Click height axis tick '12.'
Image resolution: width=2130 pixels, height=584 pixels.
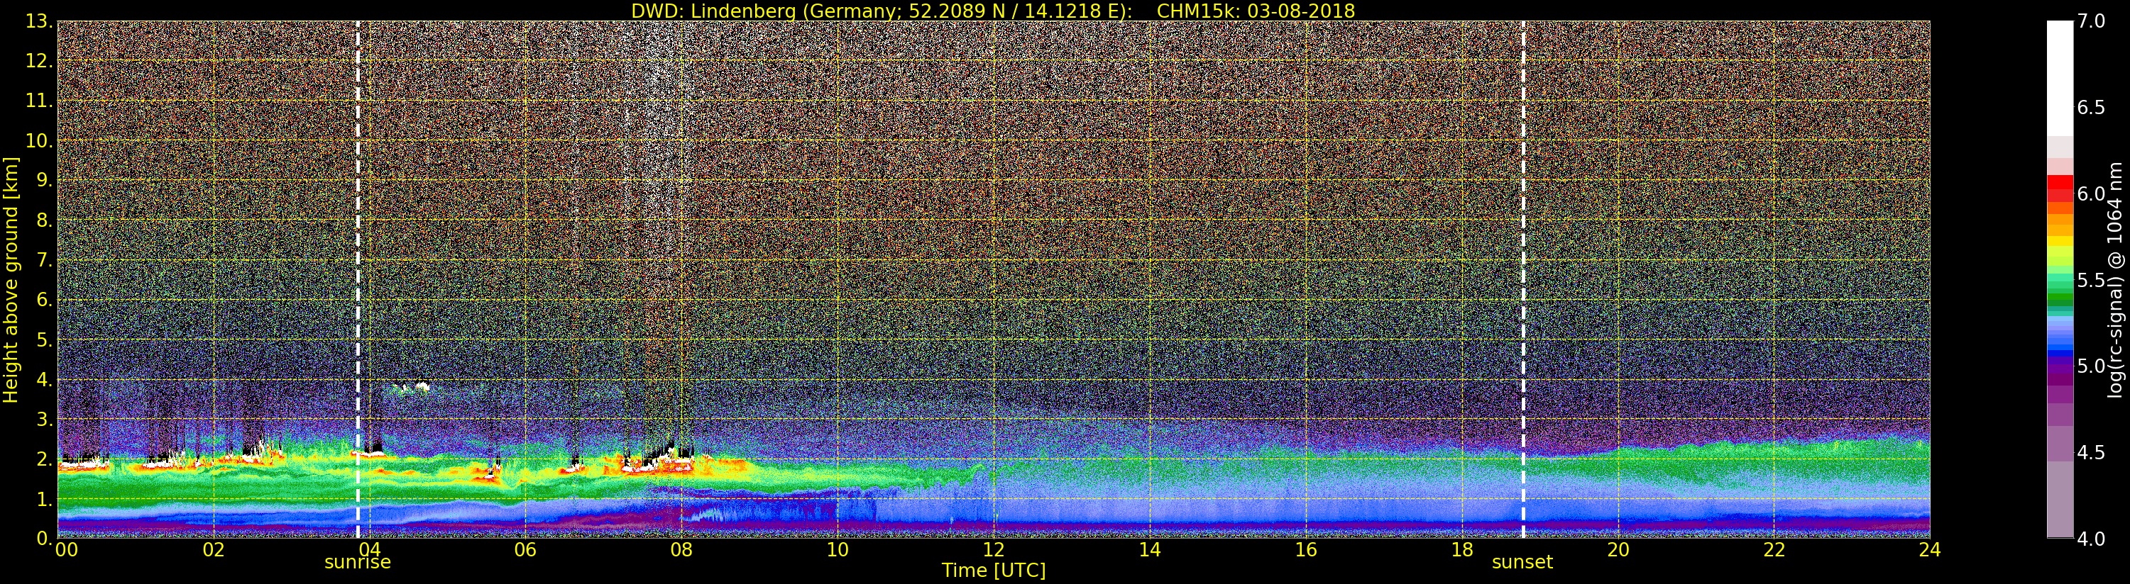tap(39, 61)
